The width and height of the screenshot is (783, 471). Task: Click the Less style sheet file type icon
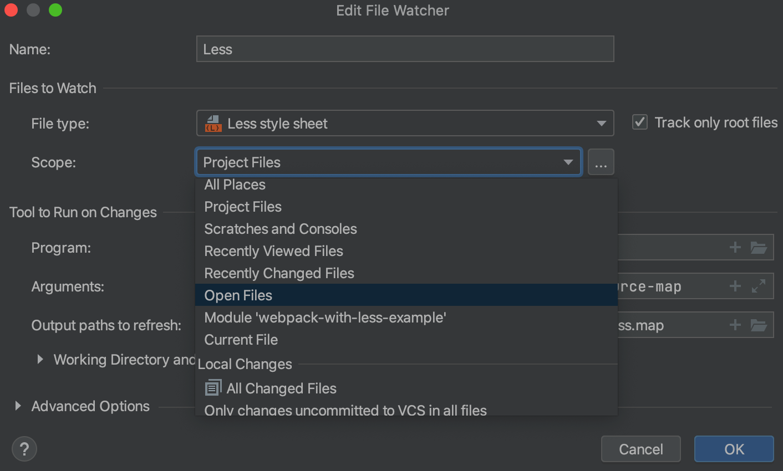point(213,123)
